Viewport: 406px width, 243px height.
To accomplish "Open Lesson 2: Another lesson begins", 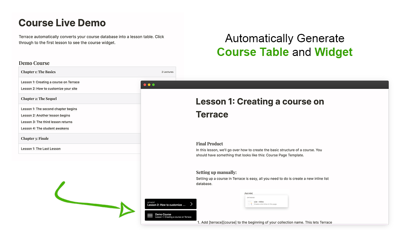I will pyautogui.click(x=45, y=115).
